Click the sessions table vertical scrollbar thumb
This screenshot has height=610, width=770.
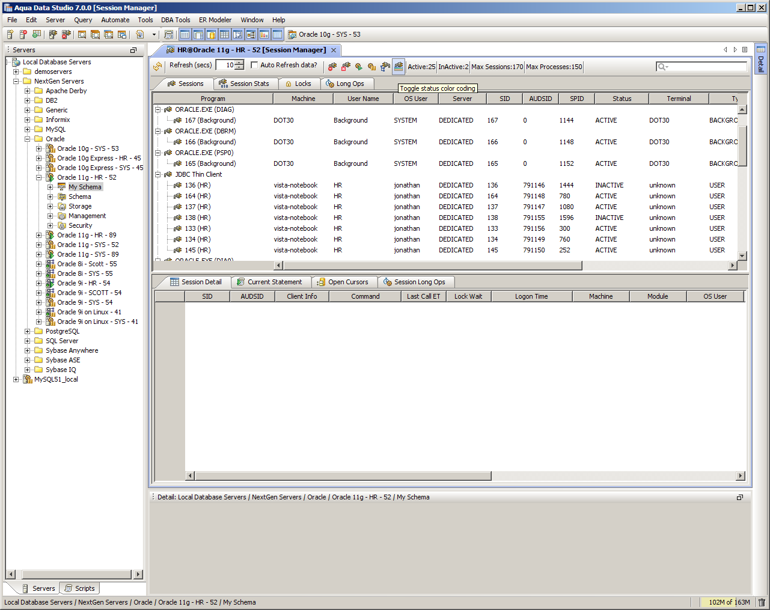(x=742, y=146)
